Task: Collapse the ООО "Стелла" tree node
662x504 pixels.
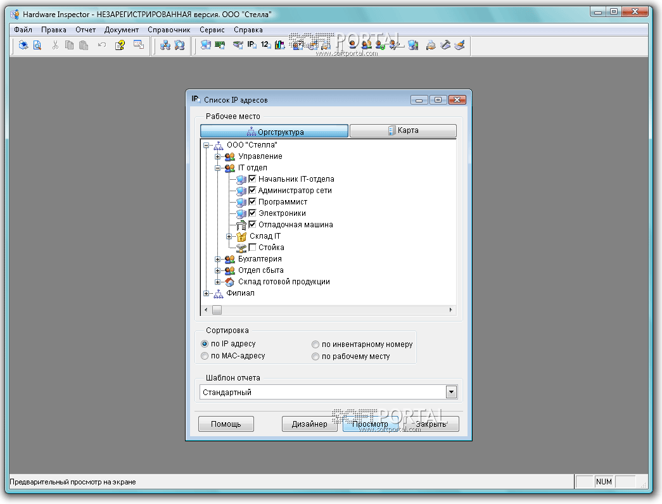Action: pyautogui.click(x=207, y=145)
